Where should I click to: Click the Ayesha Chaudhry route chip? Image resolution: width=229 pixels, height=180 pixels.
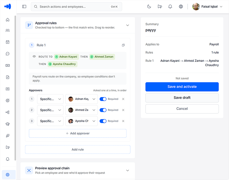pos(62,64)
